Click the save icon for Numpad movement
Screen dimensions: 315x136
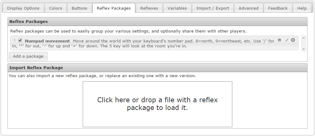coord(279,40)
